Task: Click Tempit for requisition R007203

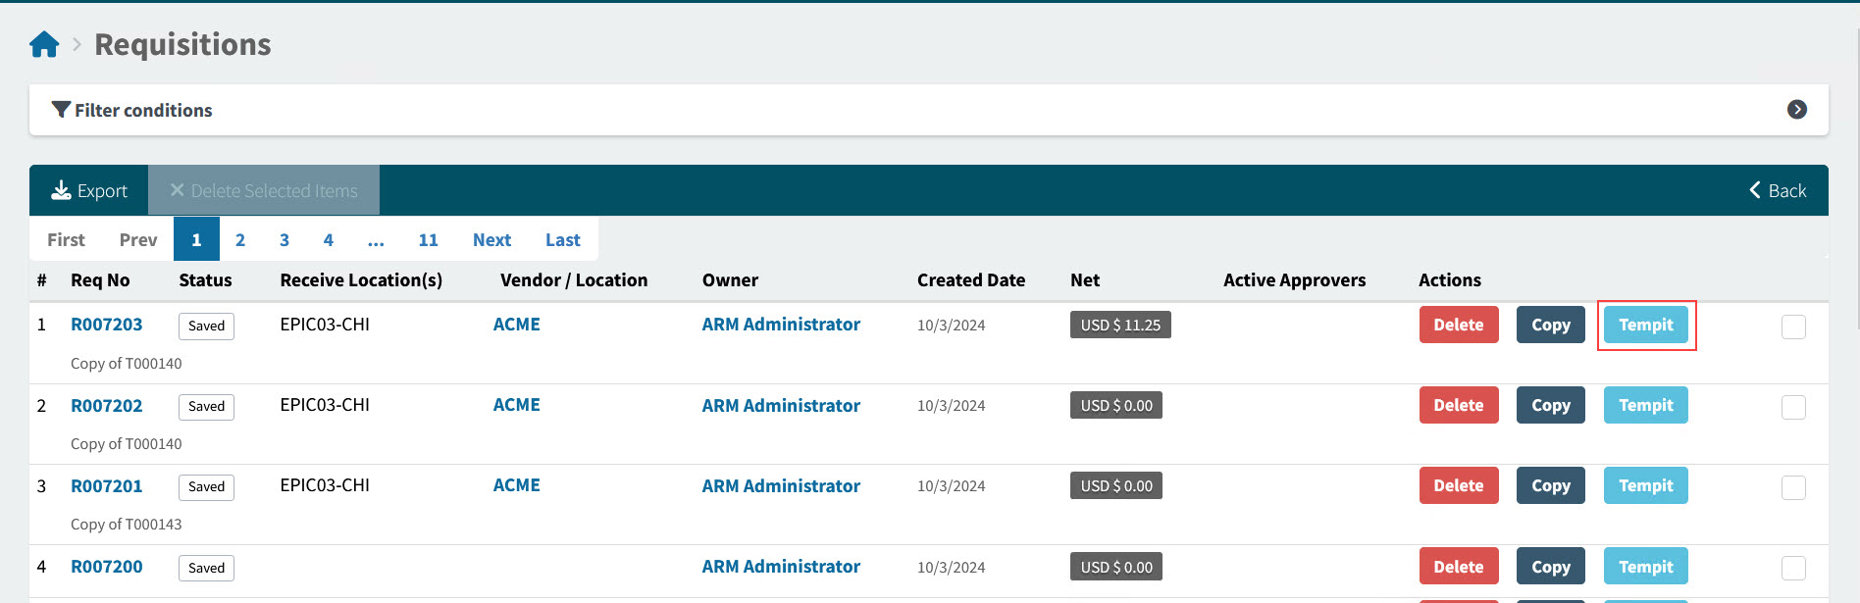Action: (x=1645, y=325)
